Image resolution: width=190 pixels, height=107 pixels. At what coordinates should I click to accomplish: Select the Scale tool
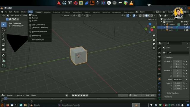pyautogui.click(x=4, y=45)
